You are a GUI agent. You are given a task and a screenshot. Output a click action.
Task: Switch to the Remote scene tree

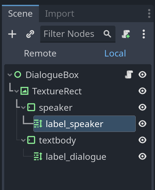(40, 53)
